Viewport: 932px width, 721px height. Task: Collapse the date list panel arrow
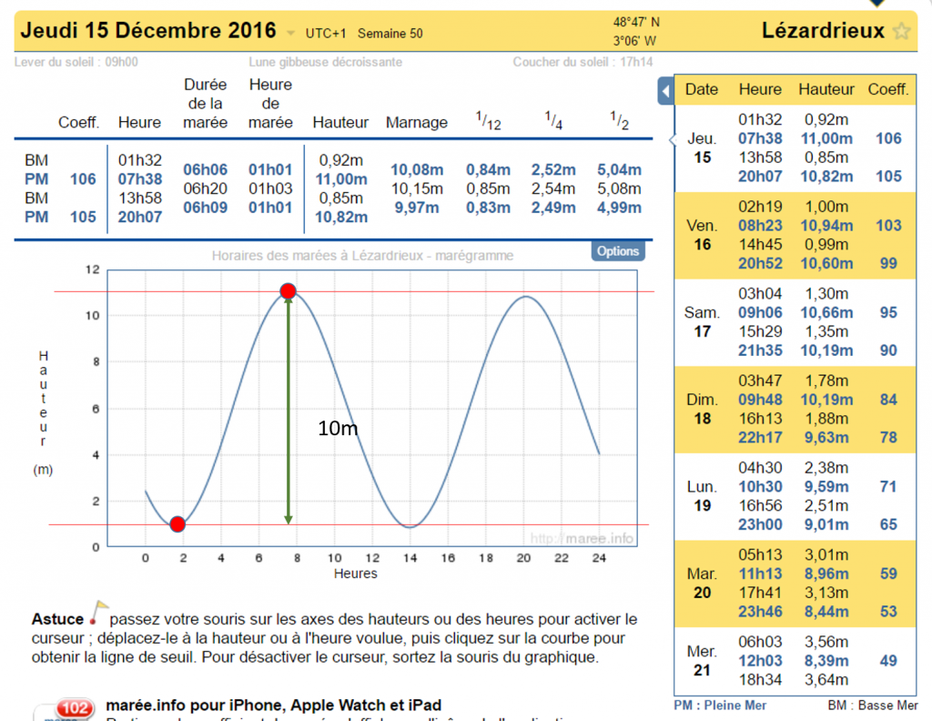(665, 91)
